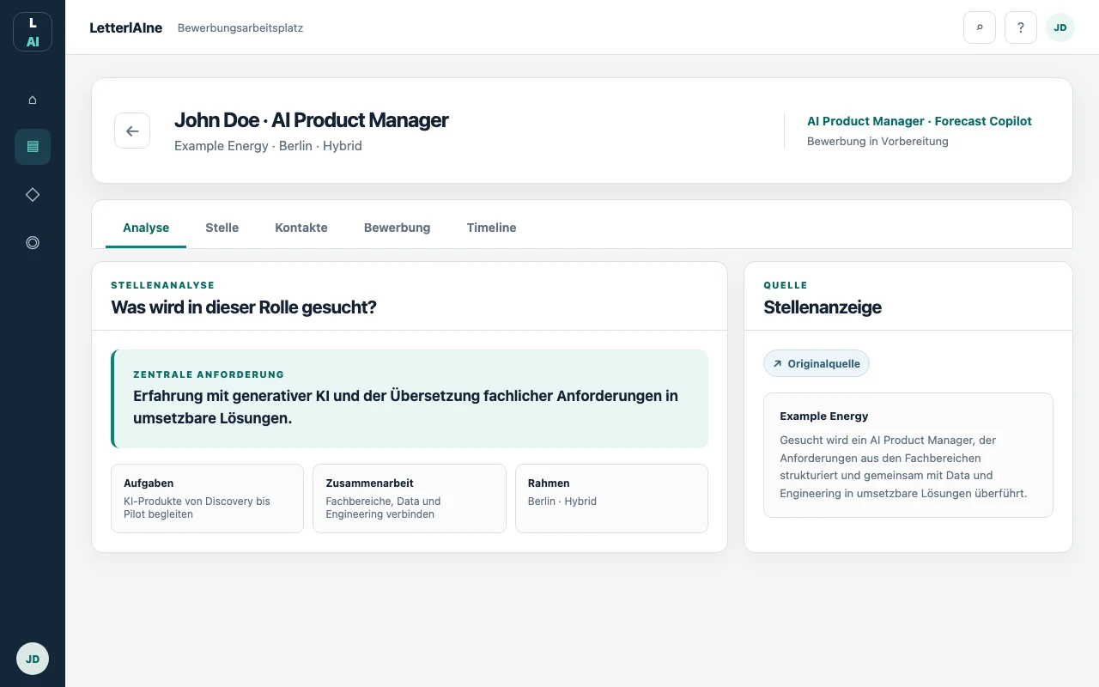The image size is (1099, 687).
Task: Open the search icon in top bar
Action: (x=980, y=27)
